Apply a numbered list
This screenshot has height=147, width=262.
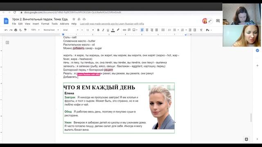pyautogui.click(x=182, y=30)
